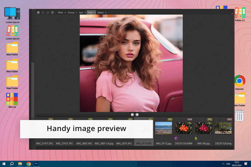Click the Home icon in browser toolbar
This screenshot has width=251, height=167.
(x=38, y=13)
